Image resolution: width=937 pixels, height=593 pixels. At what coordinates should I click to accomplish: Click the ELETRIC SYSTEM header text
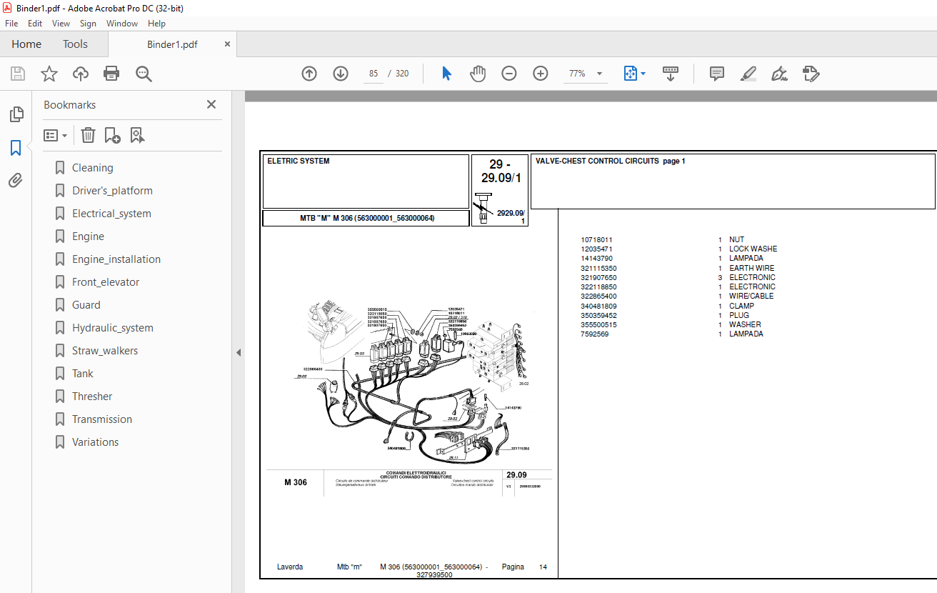click(299, 161)
